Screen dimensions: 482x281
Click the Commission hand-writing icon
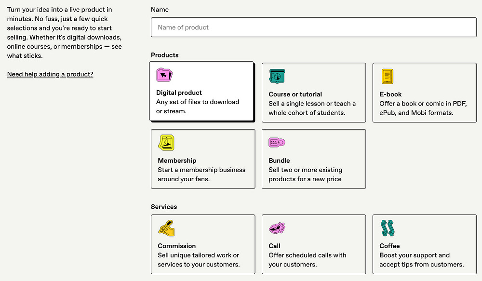pyautogui.click(x=166, y=228)
